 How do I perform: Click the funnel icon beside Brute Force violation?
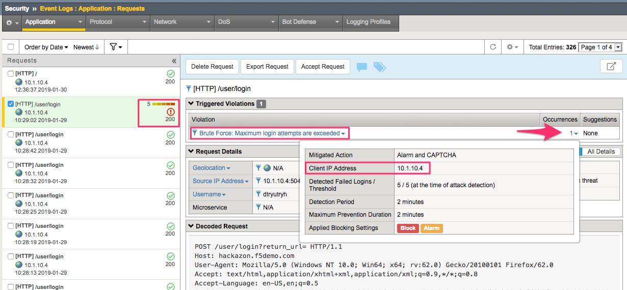point(195,133)
